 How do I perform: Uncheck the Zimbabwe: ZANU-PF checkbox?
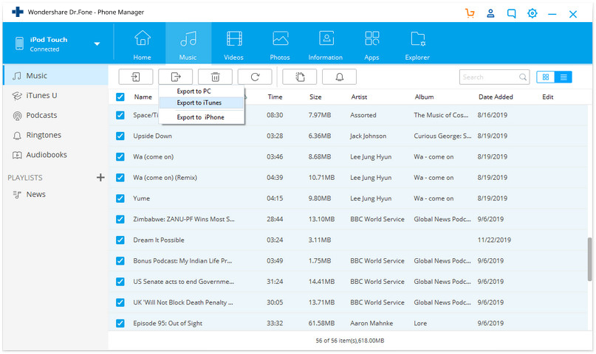click(120, 219)
